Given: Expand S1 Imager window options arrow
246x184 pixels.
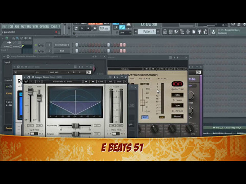Looking at the screenshot, I should (x=25, y=77).
